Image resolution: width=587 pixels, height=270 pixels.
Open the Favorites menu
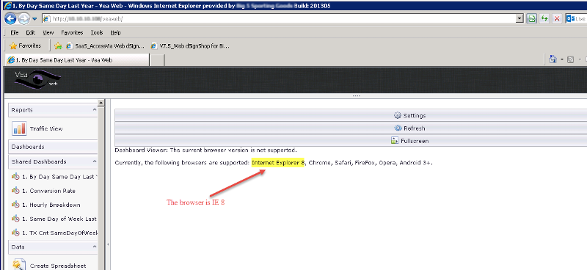pyautogui.click(x=72, y=32)
